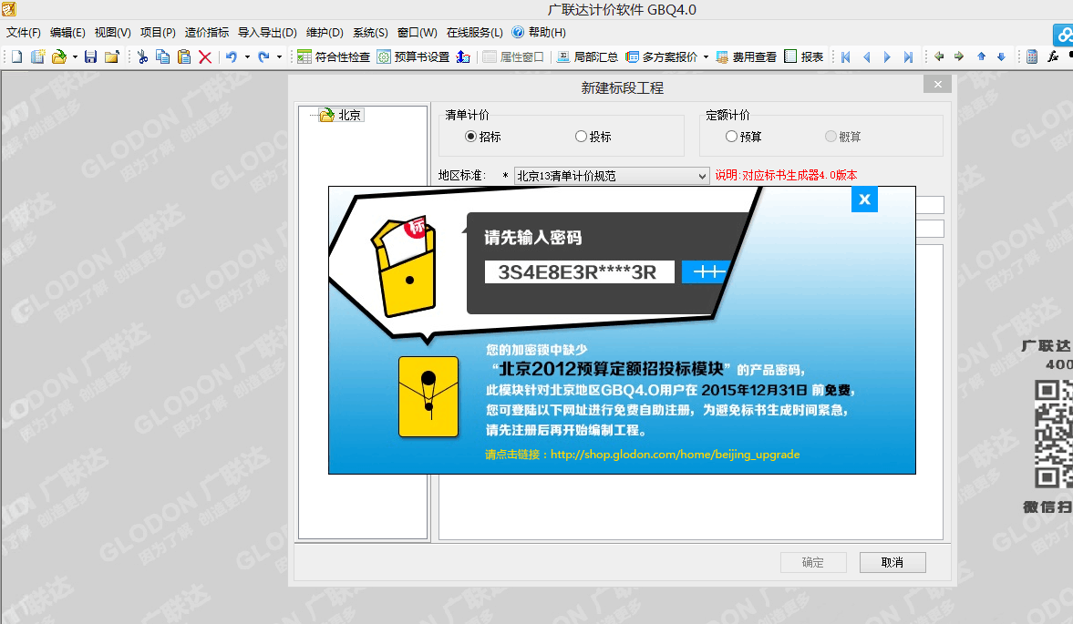
Task: Open the 维护(D) menu
Action: click(325, 32)
